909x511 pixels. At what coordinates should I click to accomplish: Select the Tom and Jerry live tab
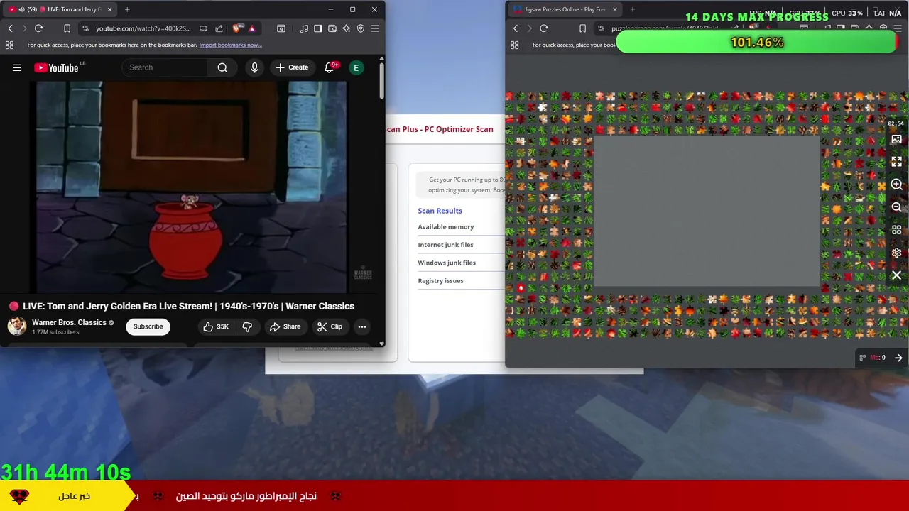point(60,9)
